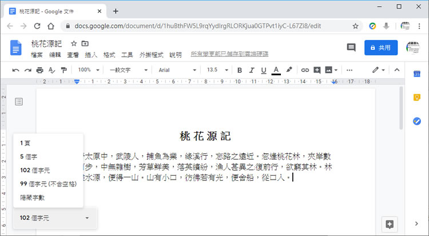Click the add comment toolbar icon

[317, 70]
